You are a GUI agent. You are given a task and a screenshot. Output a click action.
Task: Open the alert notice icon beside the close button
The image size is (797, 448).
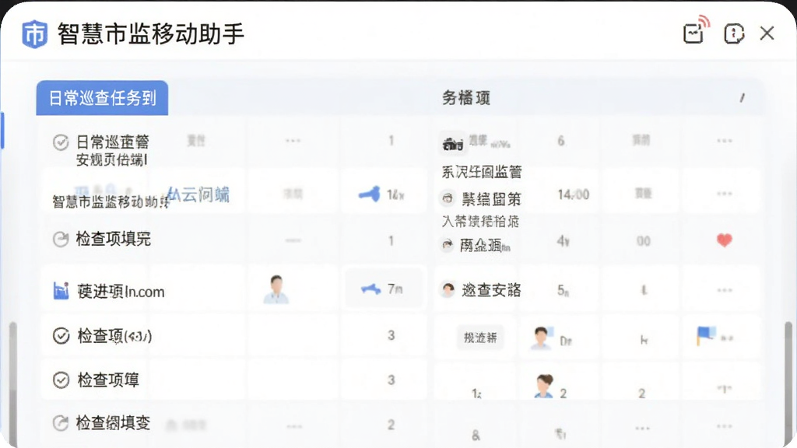tap(734, 33)
